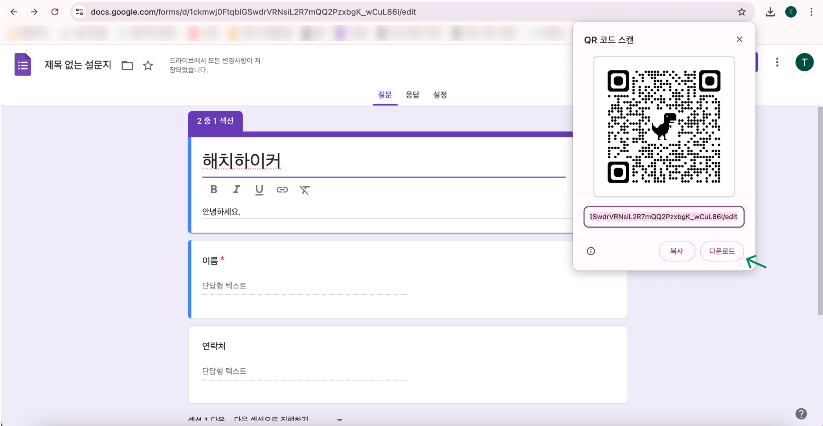Clear text formatting with remove-format icon
The height and width of the screenshot is (426, 823).
pyautogui.click(x=305, y=190)
